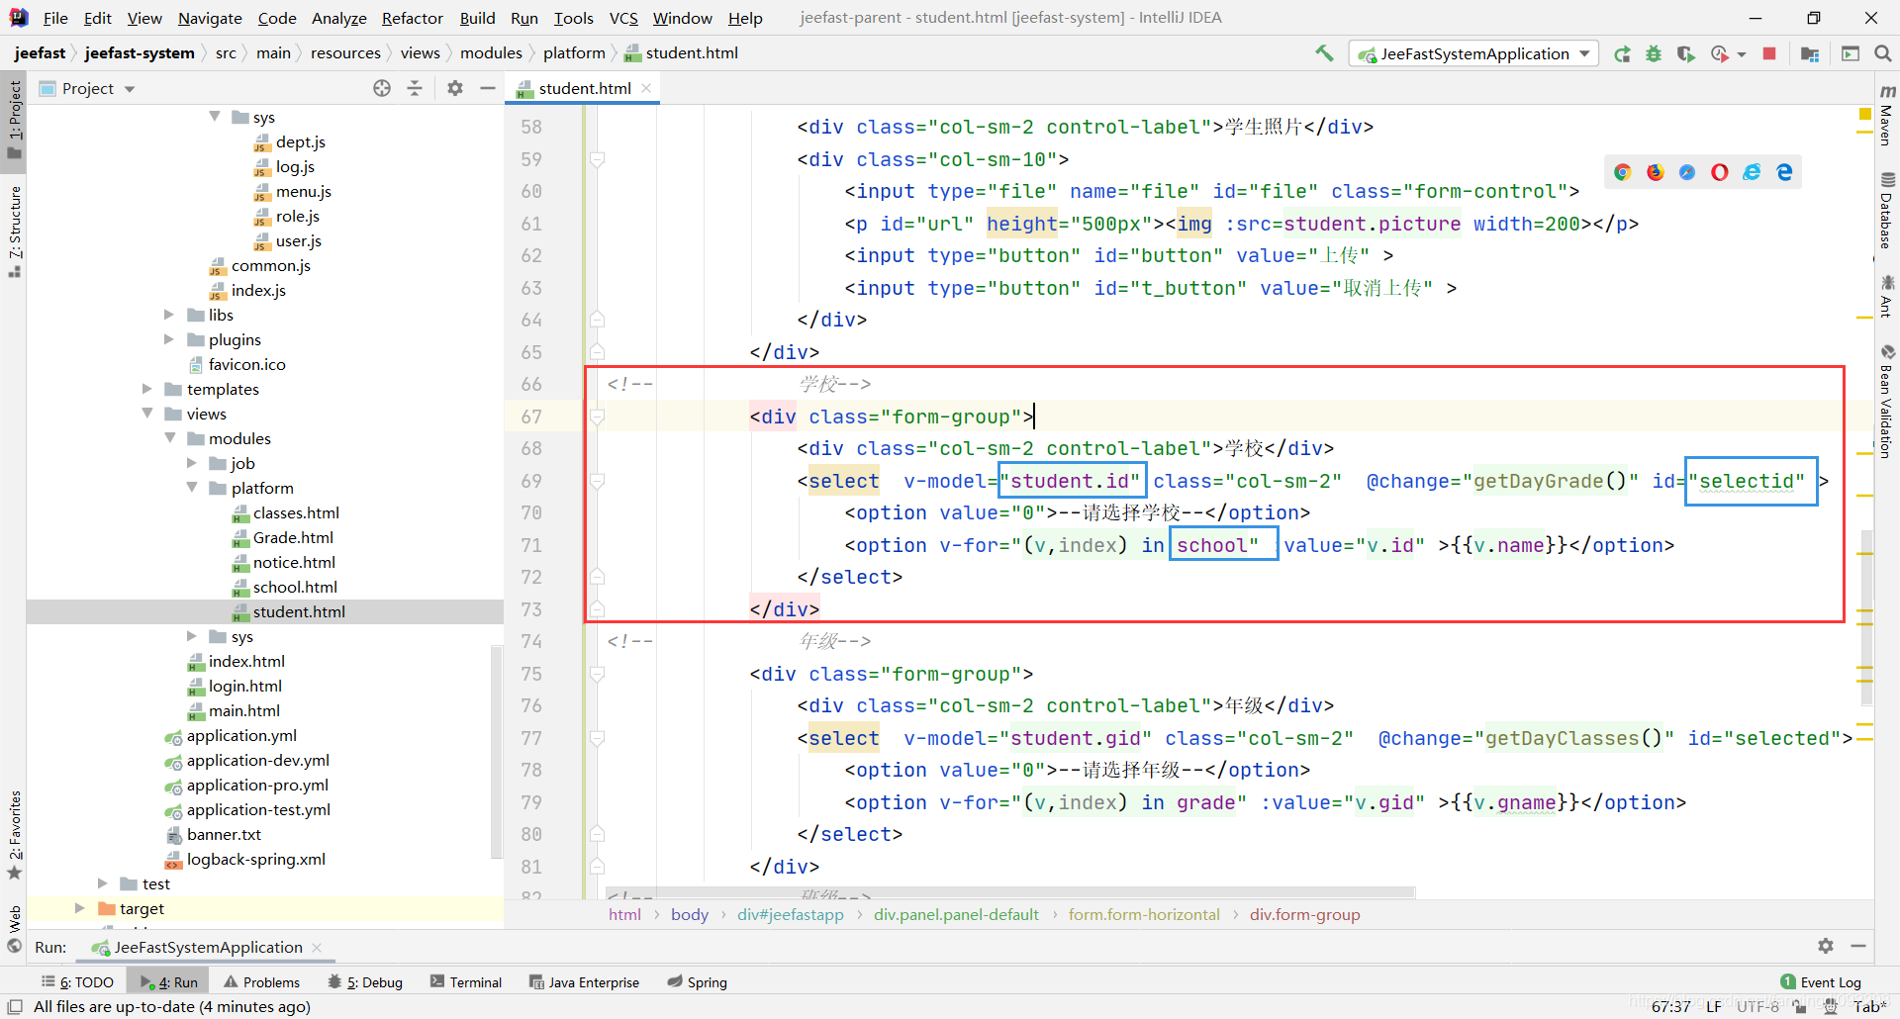This screenshot has height=1019, width=1900.
Task: Open the Event Log button
Action: coord(1821,982)
